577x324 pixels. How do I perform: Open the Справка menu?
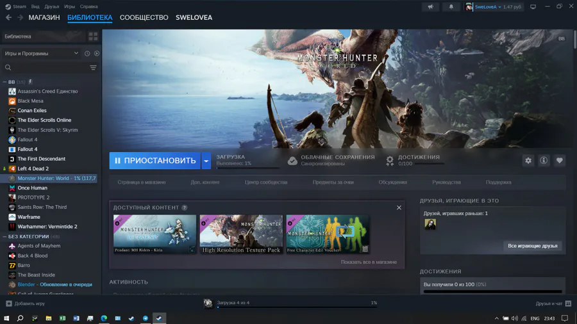[x=88, y=6]
